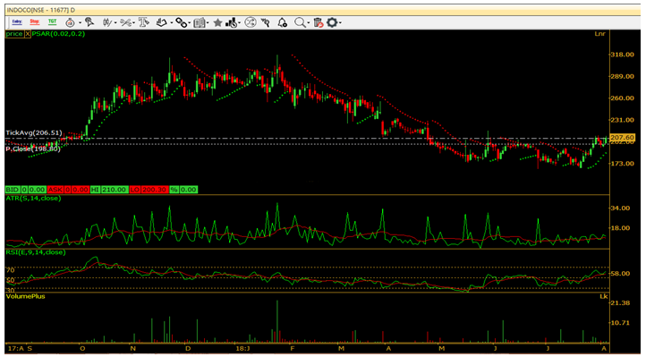Open the book templates icon

pyautogui.click(x=200, y=22)
